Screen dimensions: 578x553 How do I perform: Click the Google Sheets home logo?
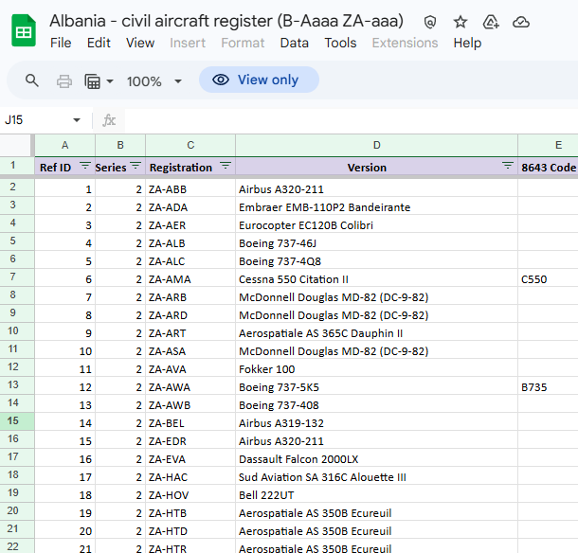pyautogui.click(x=24, y=32)
